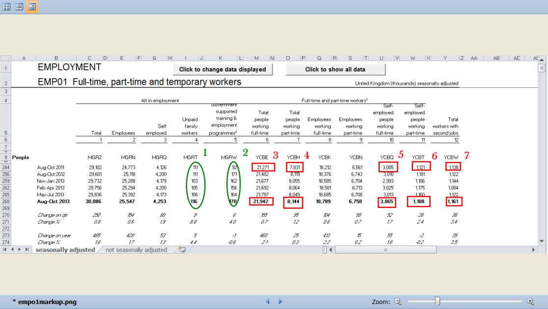
Task: Select single picture view icon
Action: coord(31,7)
